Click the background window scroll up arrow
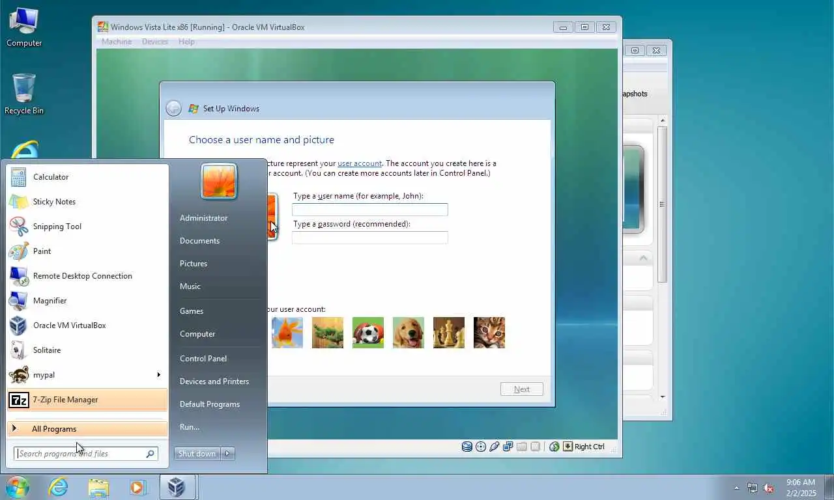 tap(663, 120)
